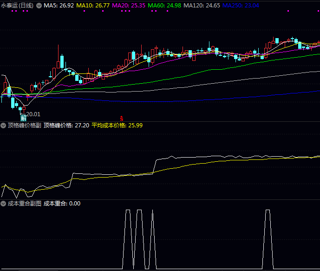The image size is (320, 271).
Task: Click the rightmost spike in 成本重合 panel
Action: pos(268,211)
